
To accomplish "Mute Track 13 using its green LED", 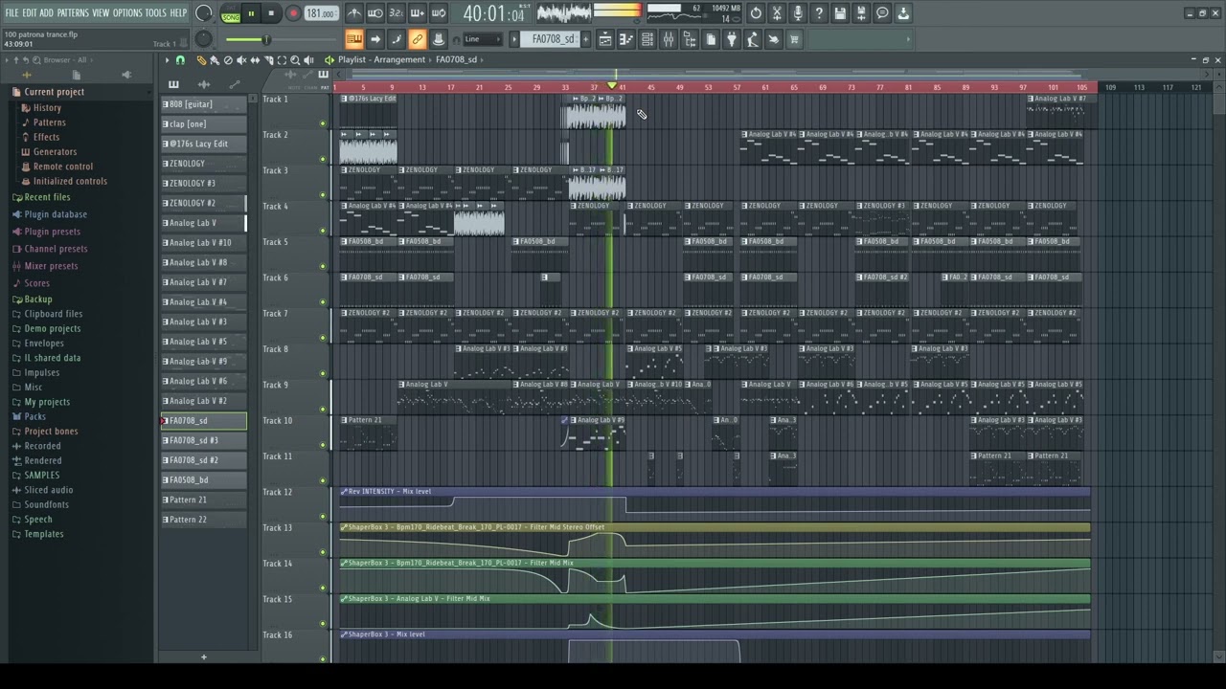I will (x=323, y=552).
